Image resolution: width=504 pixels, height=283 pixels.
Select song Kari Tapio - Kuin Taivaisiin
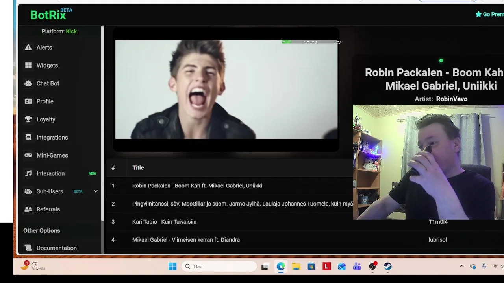click(x=164, y=222)
